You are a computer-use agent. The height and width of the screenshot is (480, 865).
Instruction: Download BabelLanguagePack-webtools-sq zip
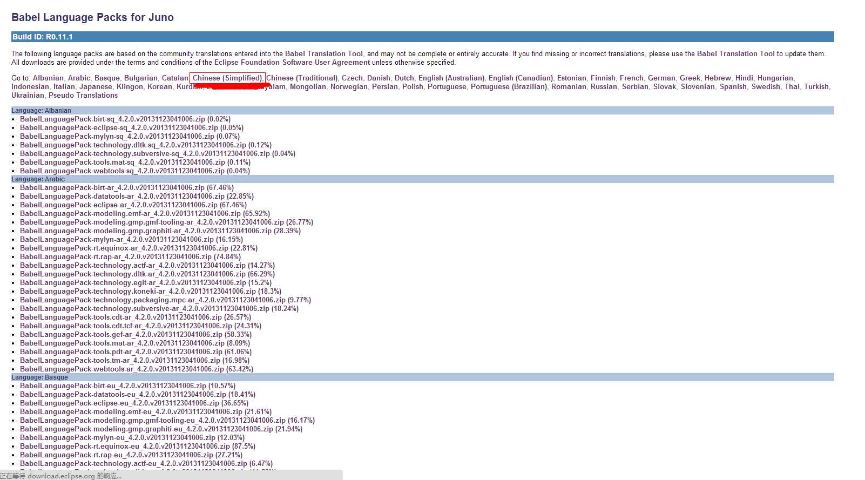[122, 171]
